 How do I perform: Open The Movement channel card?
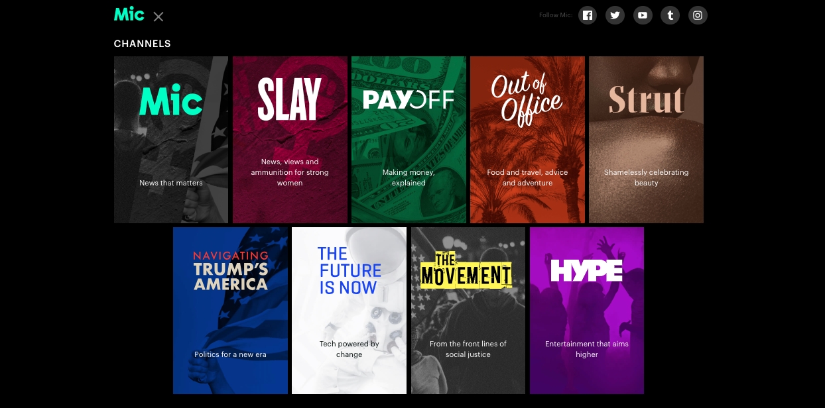[468, 311]
